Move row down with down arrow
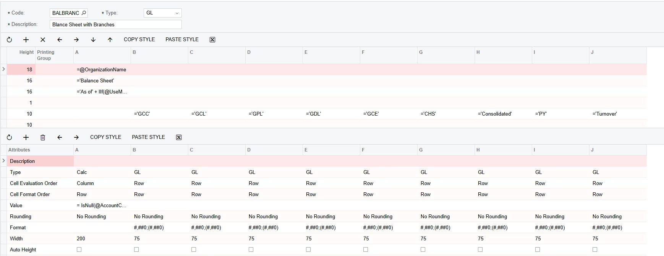 point(93,40)
